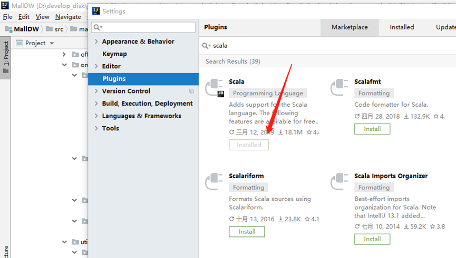Click the Installed button under Scala

point(249,145)
